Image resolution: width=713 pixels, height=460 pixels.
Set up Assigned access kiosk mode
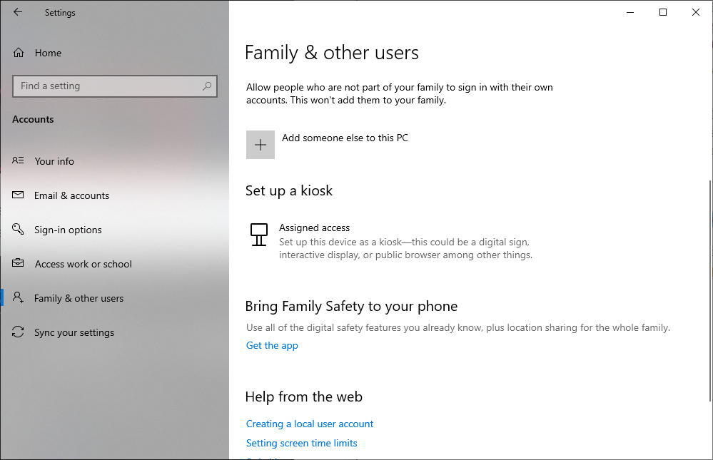pos(314,228)
